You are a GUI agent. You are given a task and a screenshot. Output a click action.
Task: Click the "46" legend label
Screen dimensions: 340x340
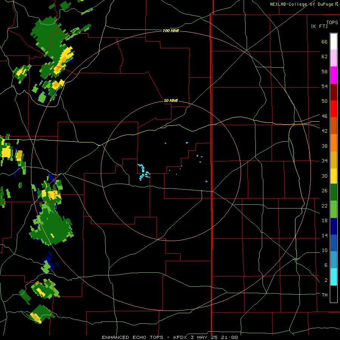325,116
